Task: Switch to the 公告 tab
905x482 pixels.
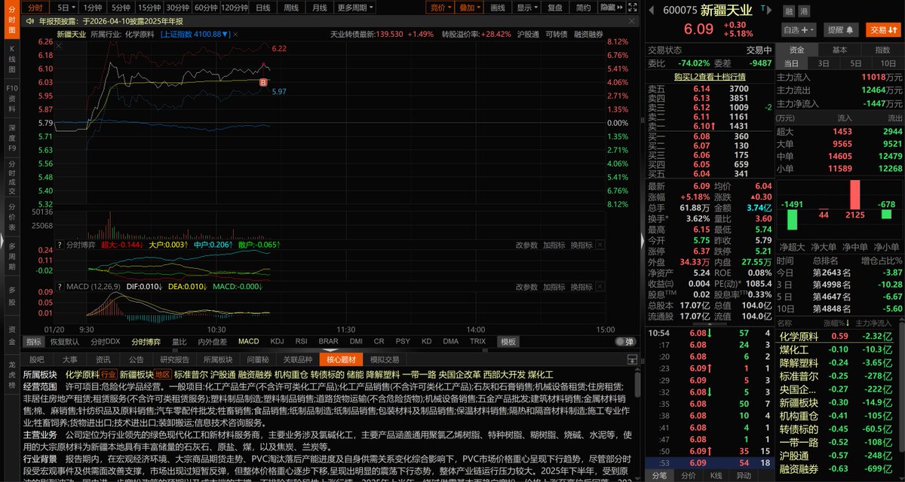Action: tap(136, 359)
